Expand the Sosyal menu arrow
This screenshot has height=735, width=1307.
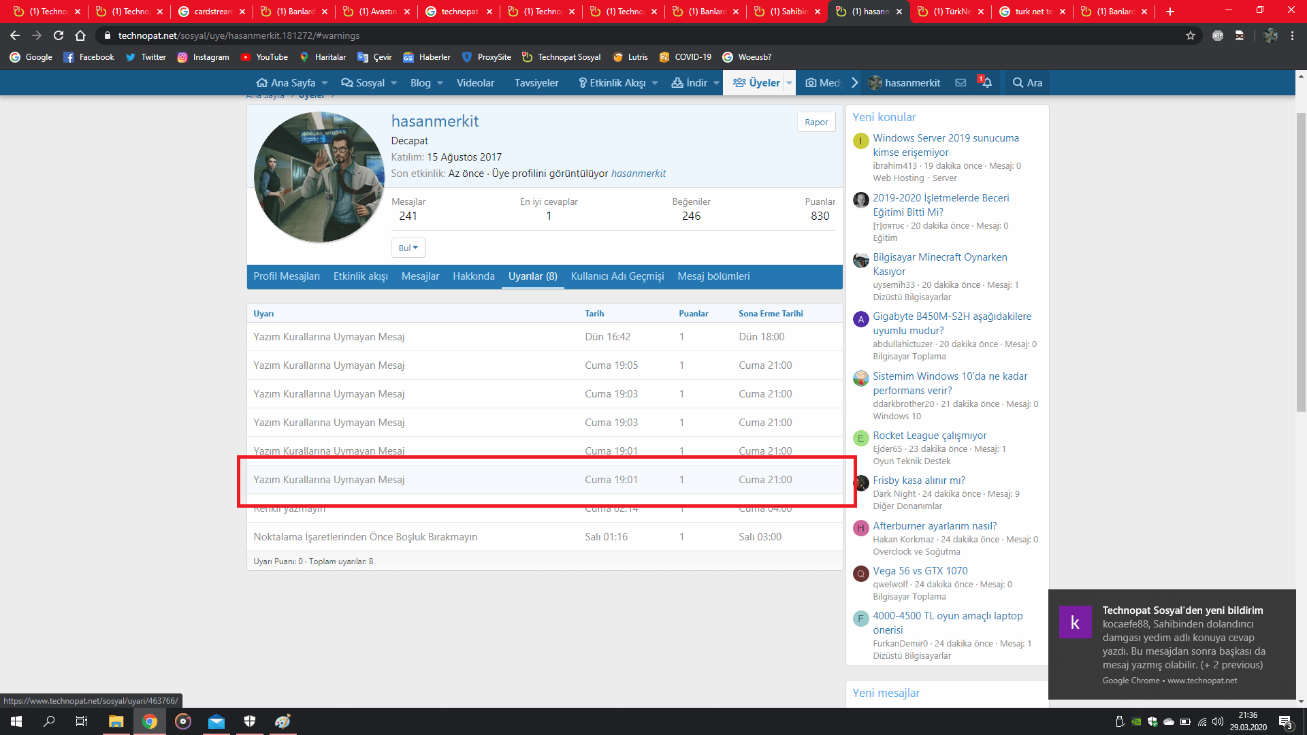(394, 83)
